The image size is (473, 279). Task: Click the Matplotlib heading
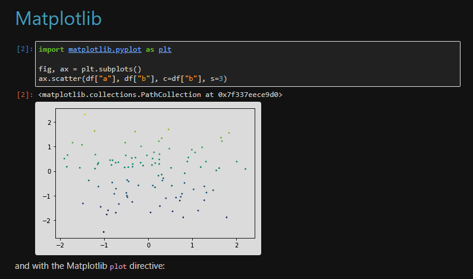58,18
